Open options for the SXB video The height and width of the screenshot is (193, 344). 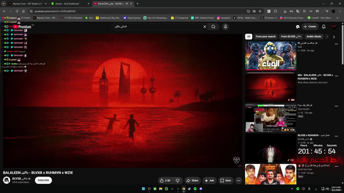coord(336,44)
